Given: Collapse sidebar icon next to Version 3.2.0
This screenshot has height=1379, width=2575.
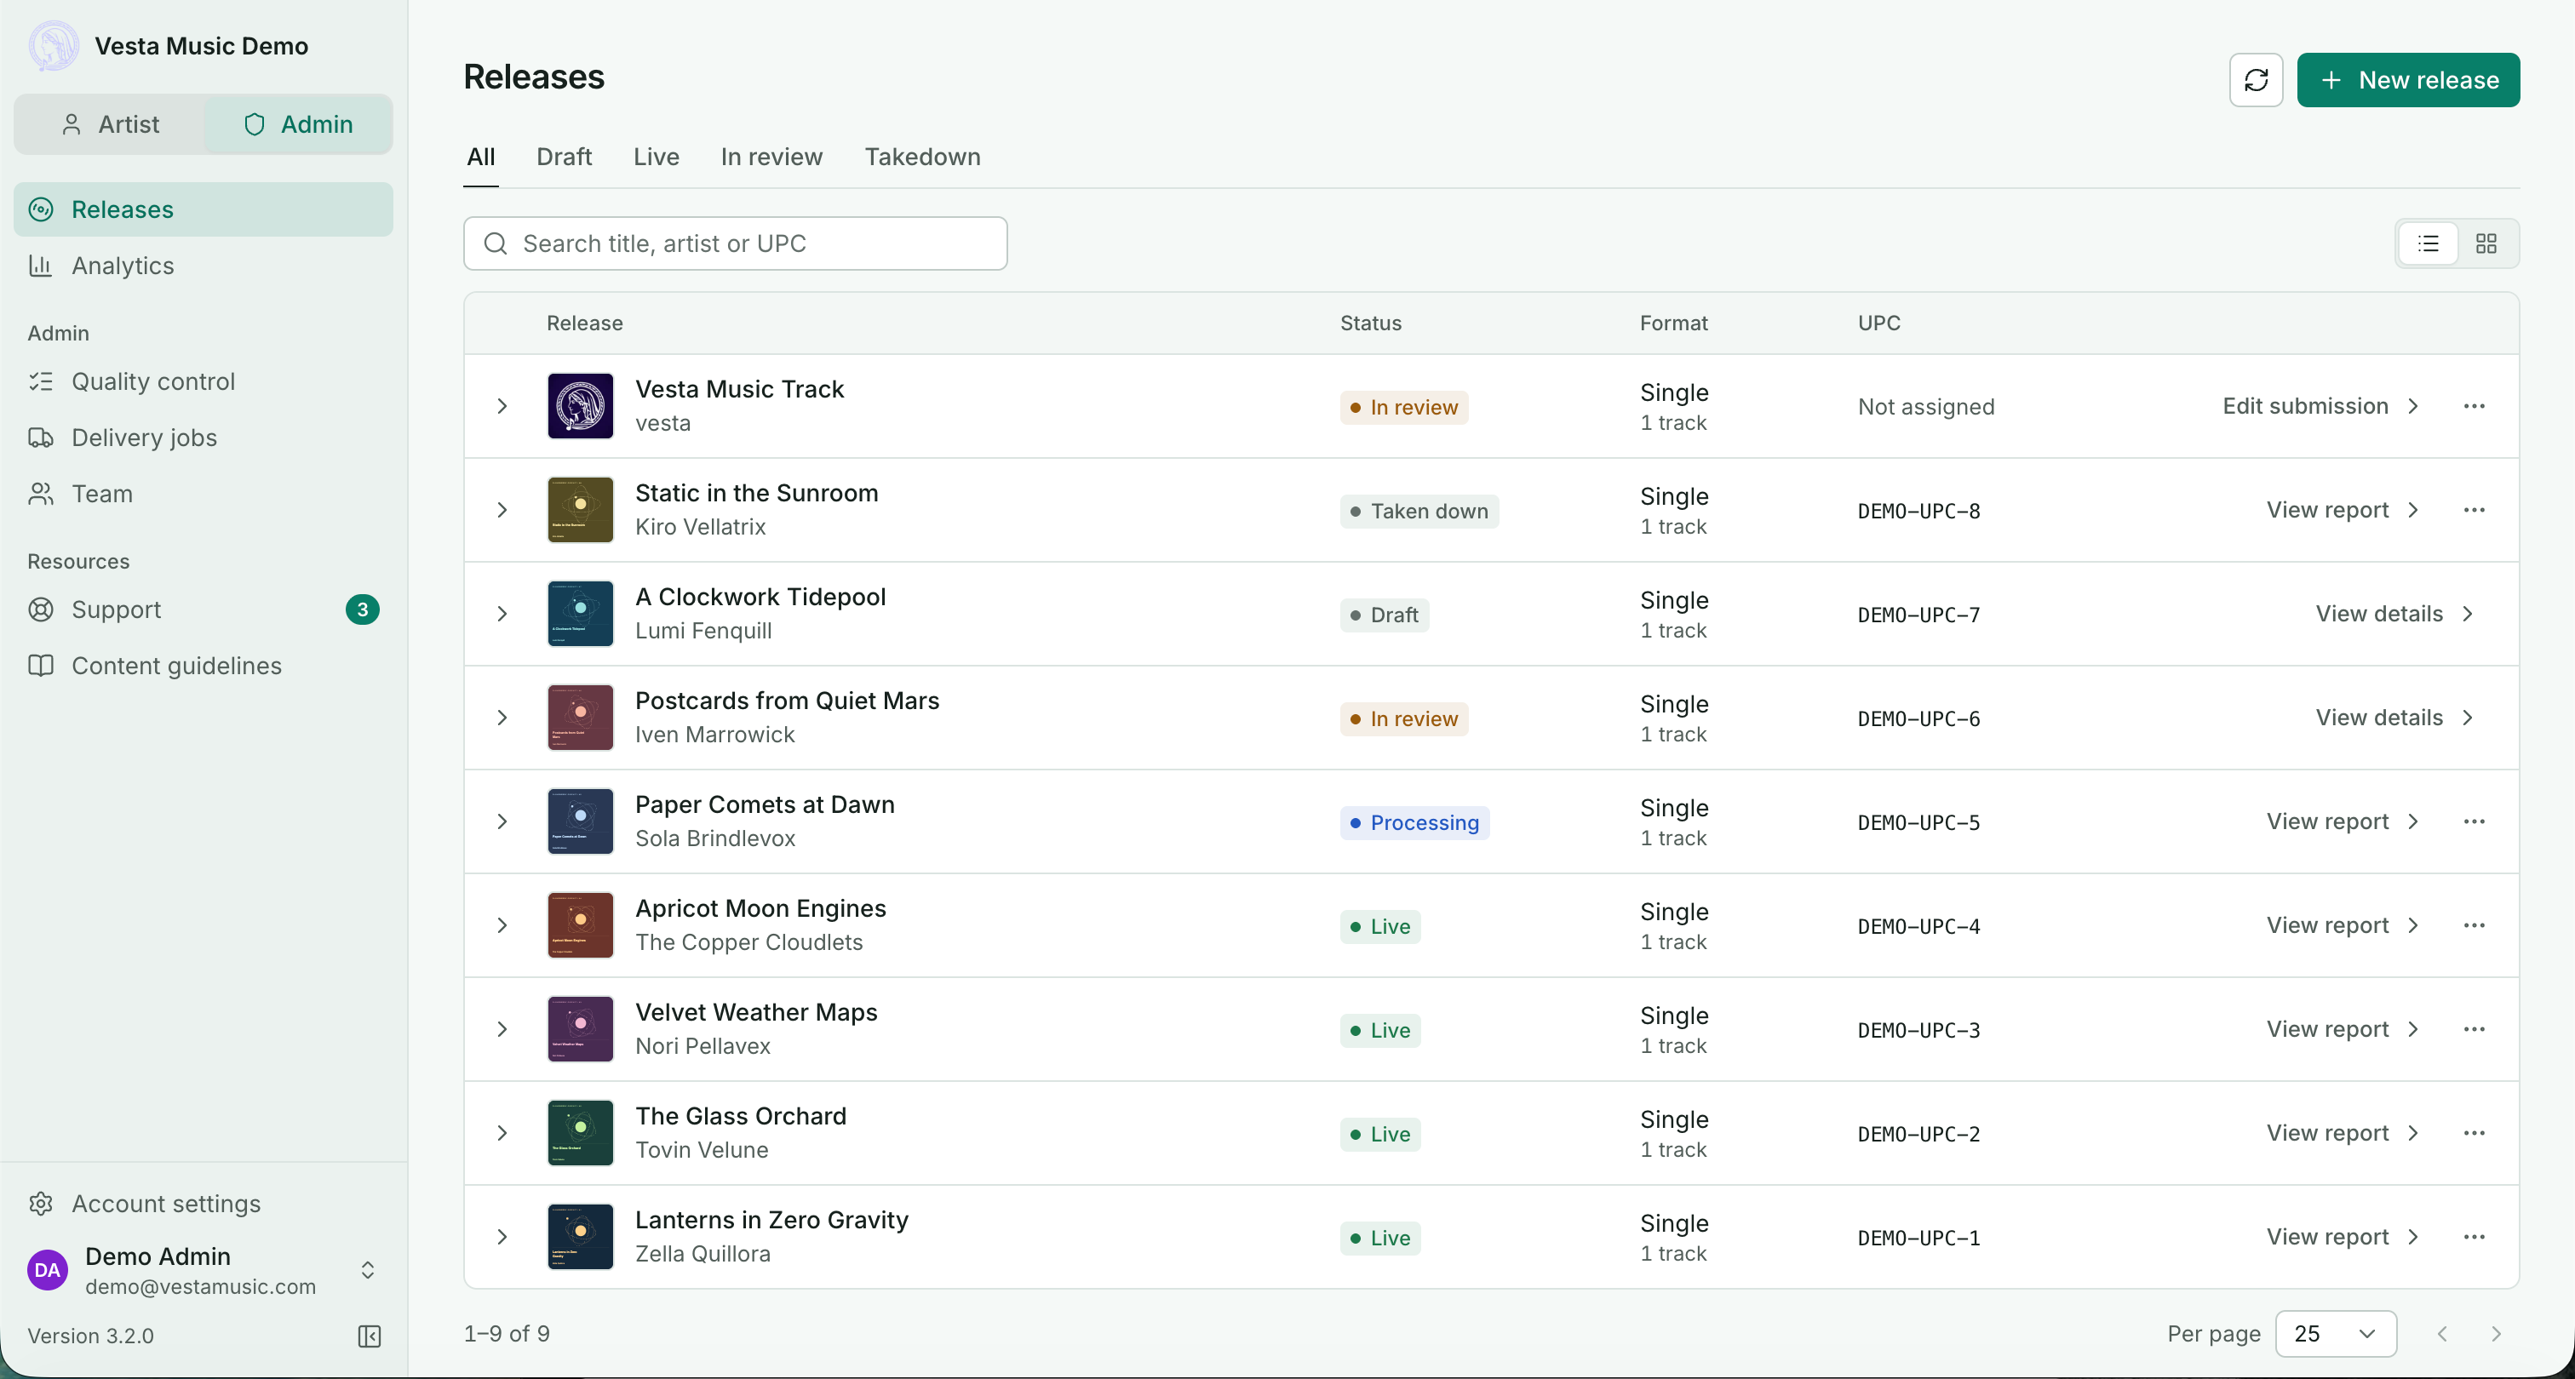Looking at the screenshot, I should pyautogui.click(x=369, y=1336).
